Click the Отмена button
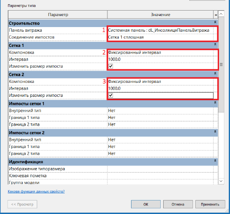The width and height of the screenshot is (230, 214). pos(178,204)
